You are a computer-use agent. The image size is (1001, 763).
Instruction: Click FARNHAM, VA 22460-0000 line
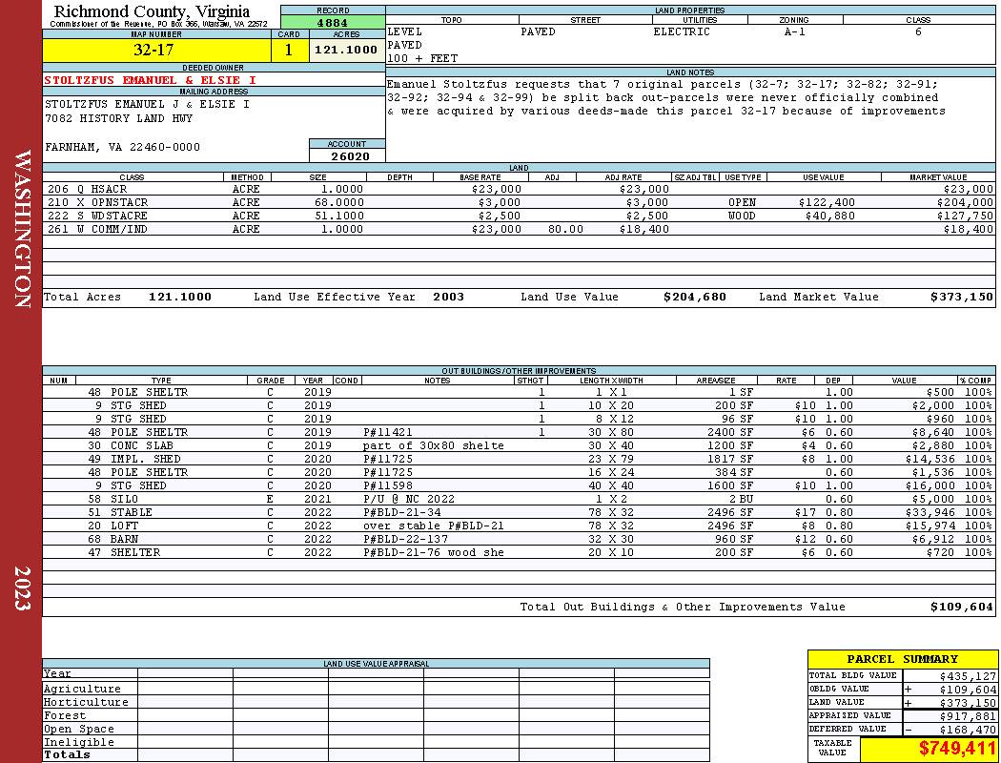coord(122,147)
